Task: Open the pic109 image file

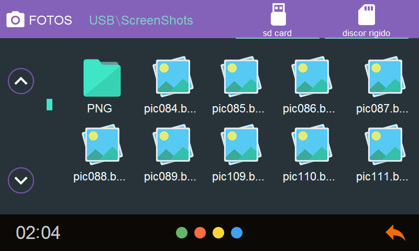Action: 241,145
